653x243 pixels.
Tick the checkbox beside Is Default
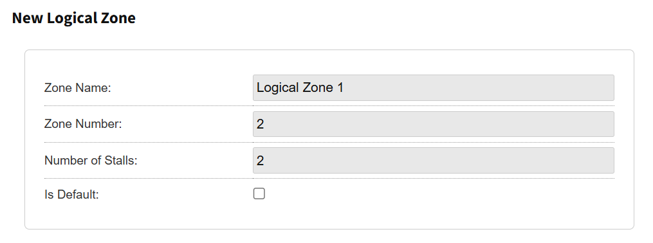tap(259, 194)
